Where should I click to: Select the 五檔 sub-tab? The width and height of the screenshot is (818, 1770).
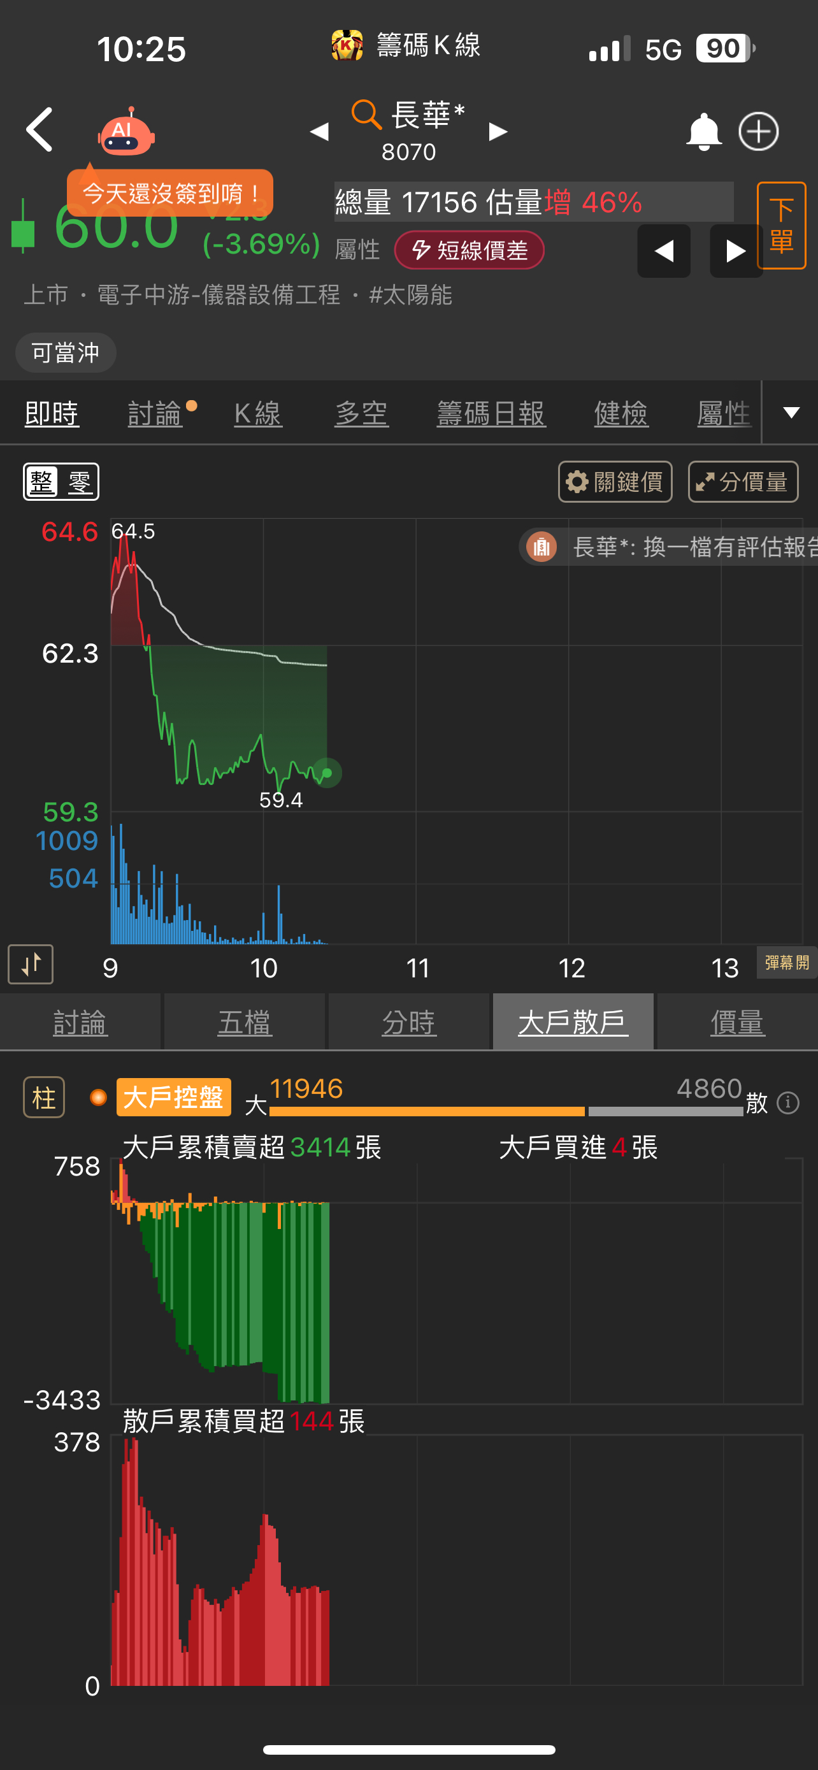pyautogui.click(x=245, y=1022)
